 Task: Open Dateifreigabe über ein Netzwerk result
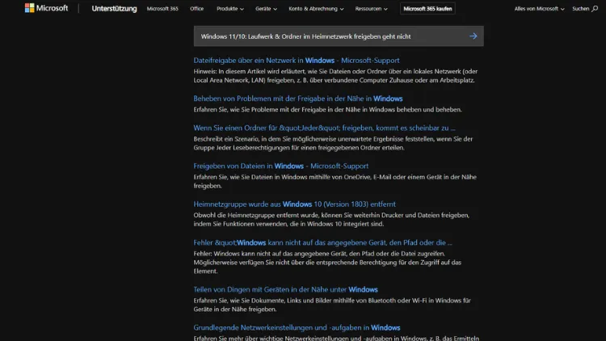(x=297, y=61)
